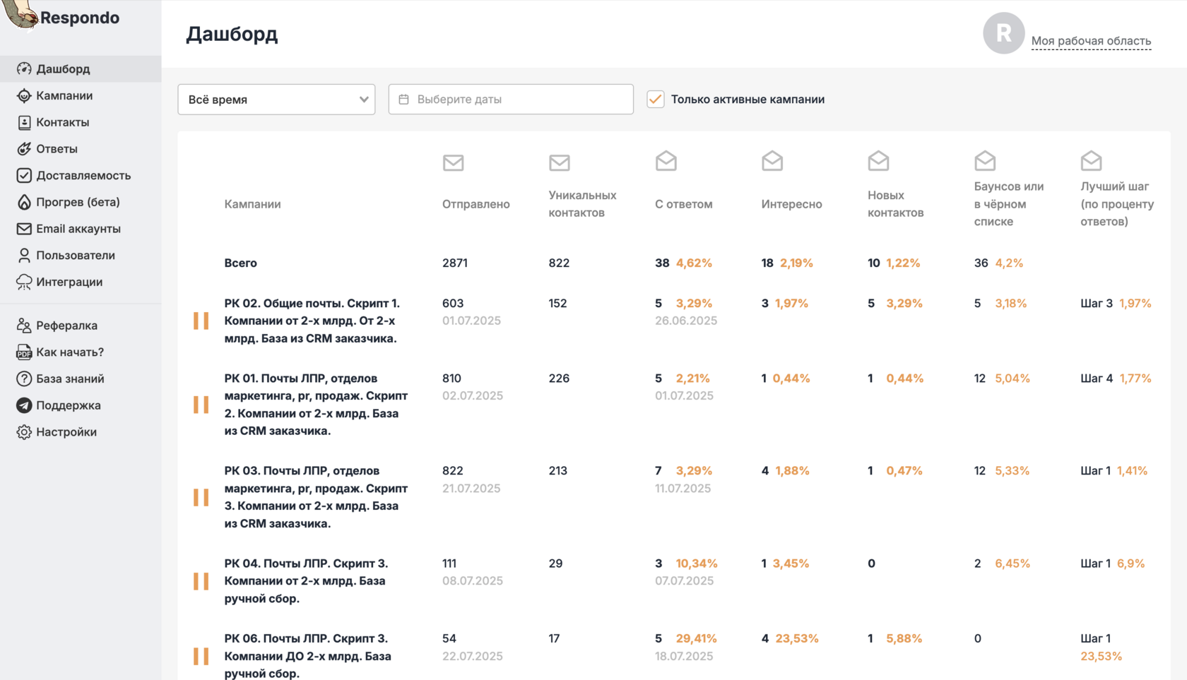Open 'Моя рабочая область' workspace switcher

1091,41
